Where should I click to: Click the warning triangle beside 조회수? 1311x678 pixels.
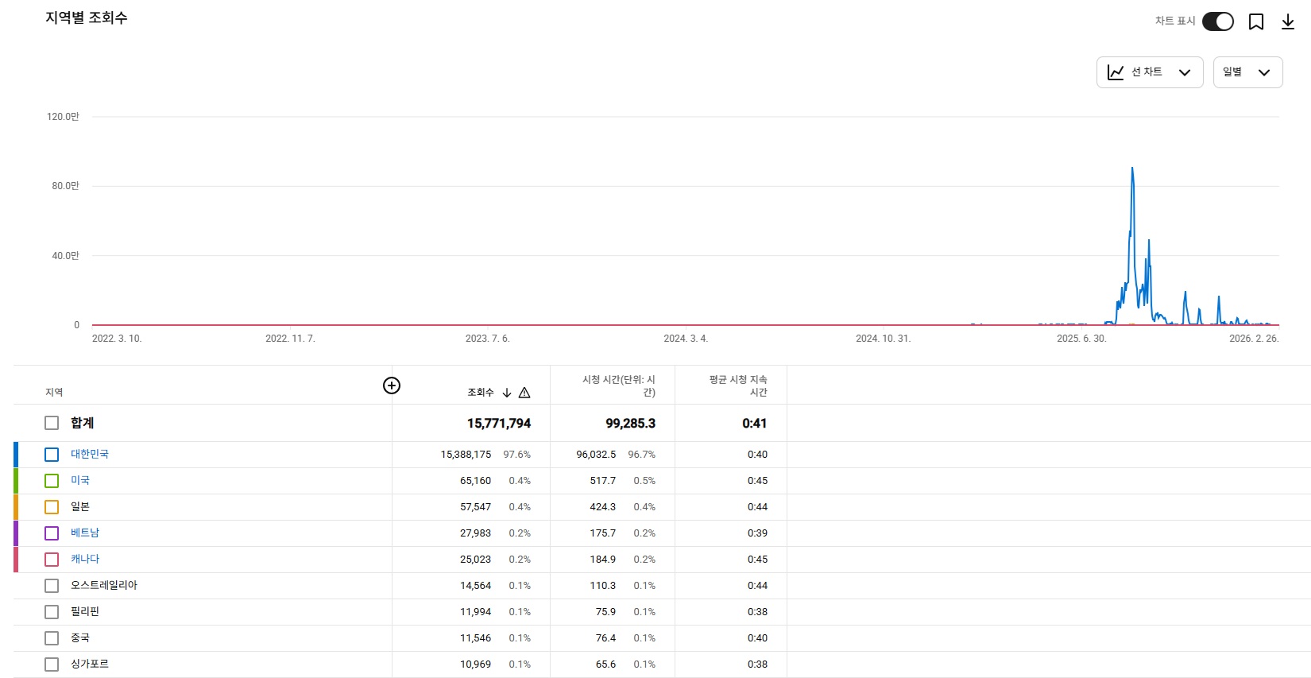pos(524,393)
